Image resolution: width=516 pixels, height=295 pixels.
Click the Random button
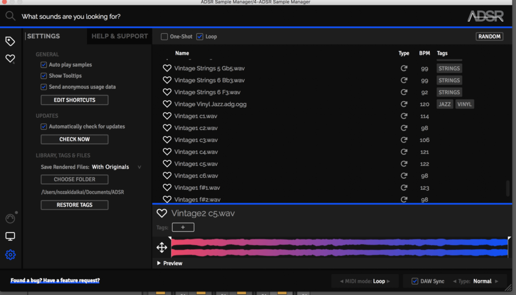(x=489, y=37)
